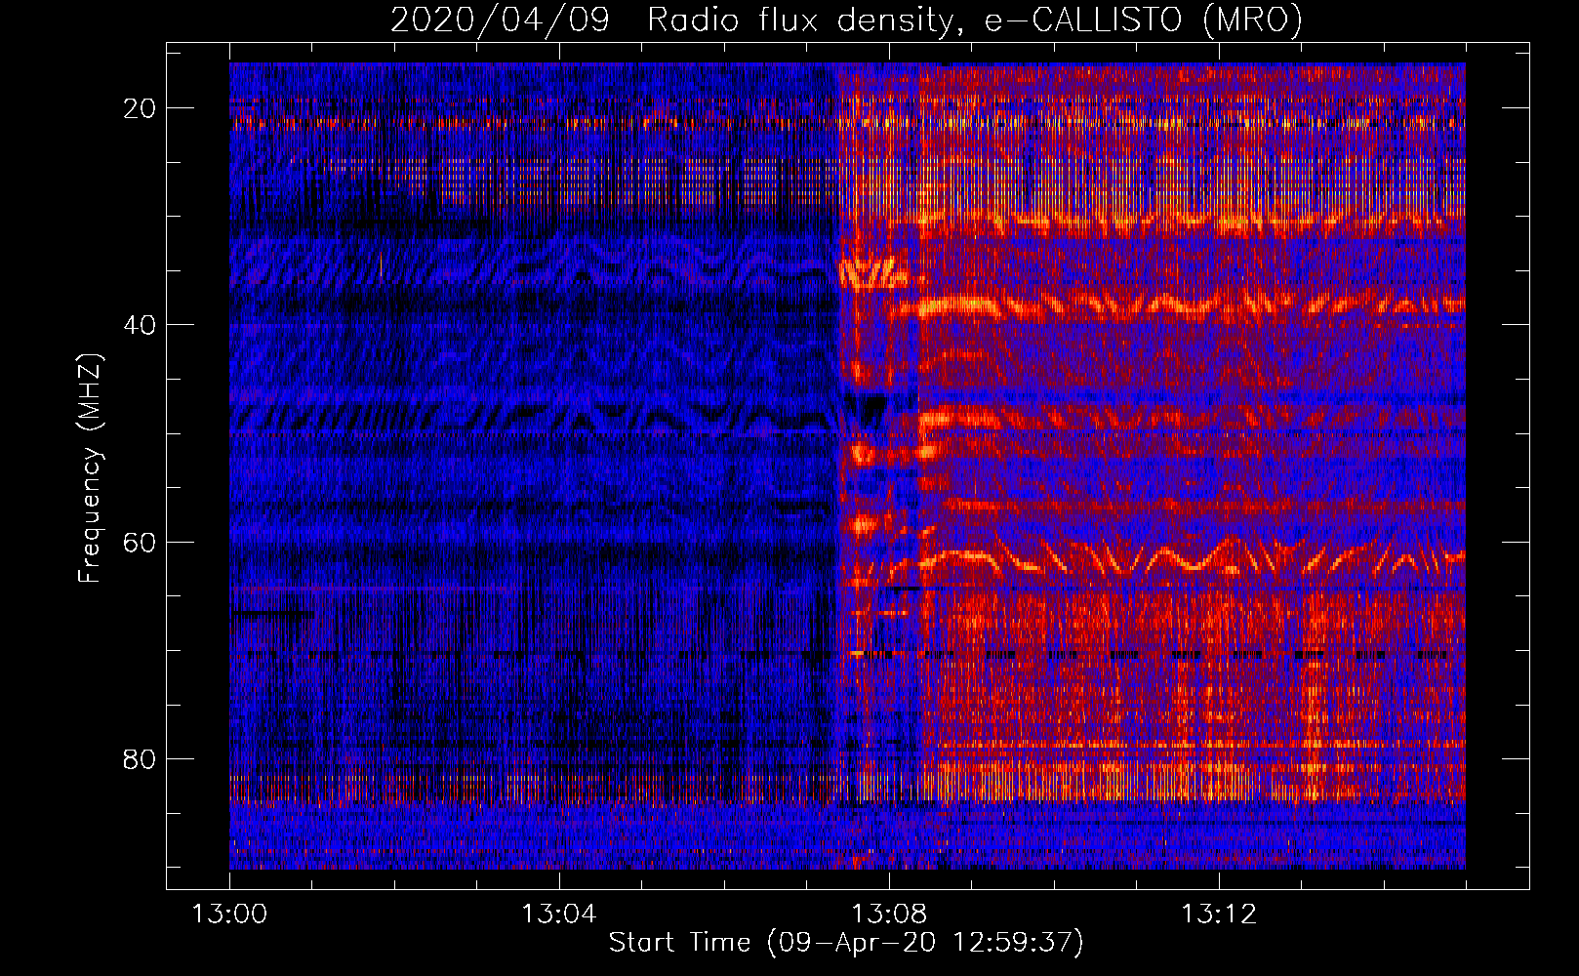This screenshot has width=1579, height=976.
Task: Click the 13:04 time tick label
Action: (x=559, y=915)
